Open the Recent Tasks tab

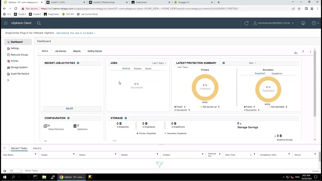click(19, 148)
